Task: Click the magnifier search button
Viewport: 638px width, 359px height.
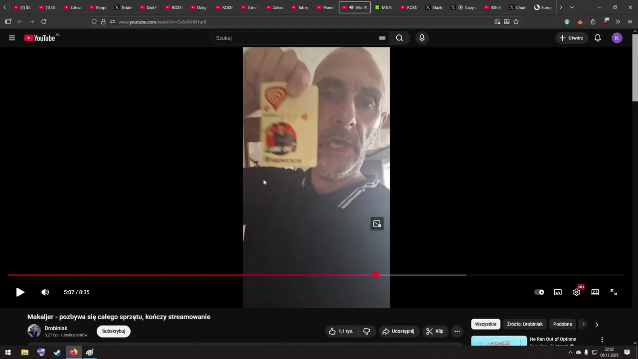Action: (x=399, y=38)
